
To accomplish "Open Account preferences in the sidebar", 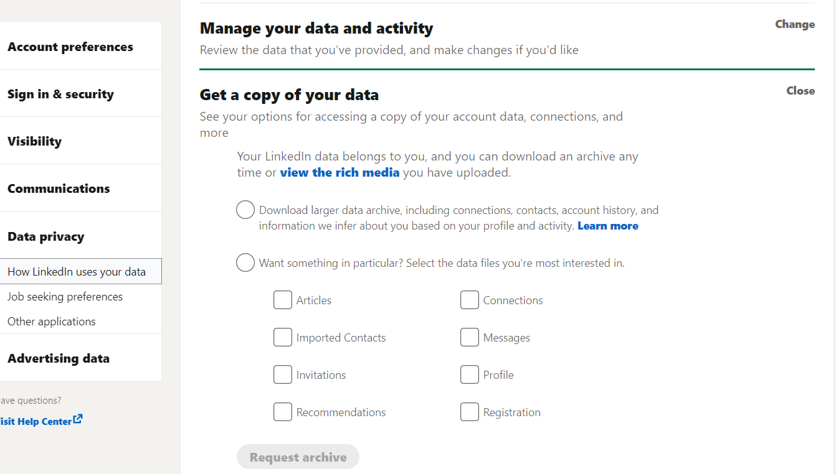I will [70, 45].
